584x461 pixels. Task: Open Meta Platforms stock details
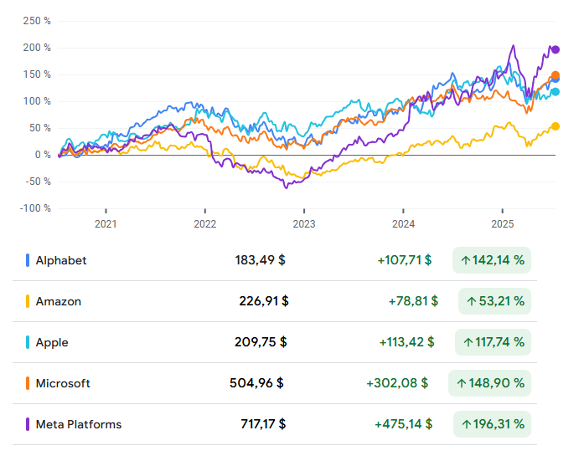pos(79,424)
